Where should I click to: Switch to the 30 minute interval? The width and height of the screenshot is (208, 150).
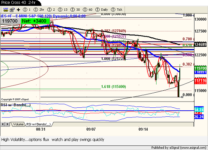click(76, 10)
